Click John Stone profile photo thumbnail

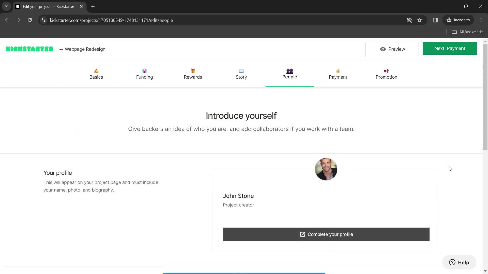pyautogui.click(x=326, y=169)
